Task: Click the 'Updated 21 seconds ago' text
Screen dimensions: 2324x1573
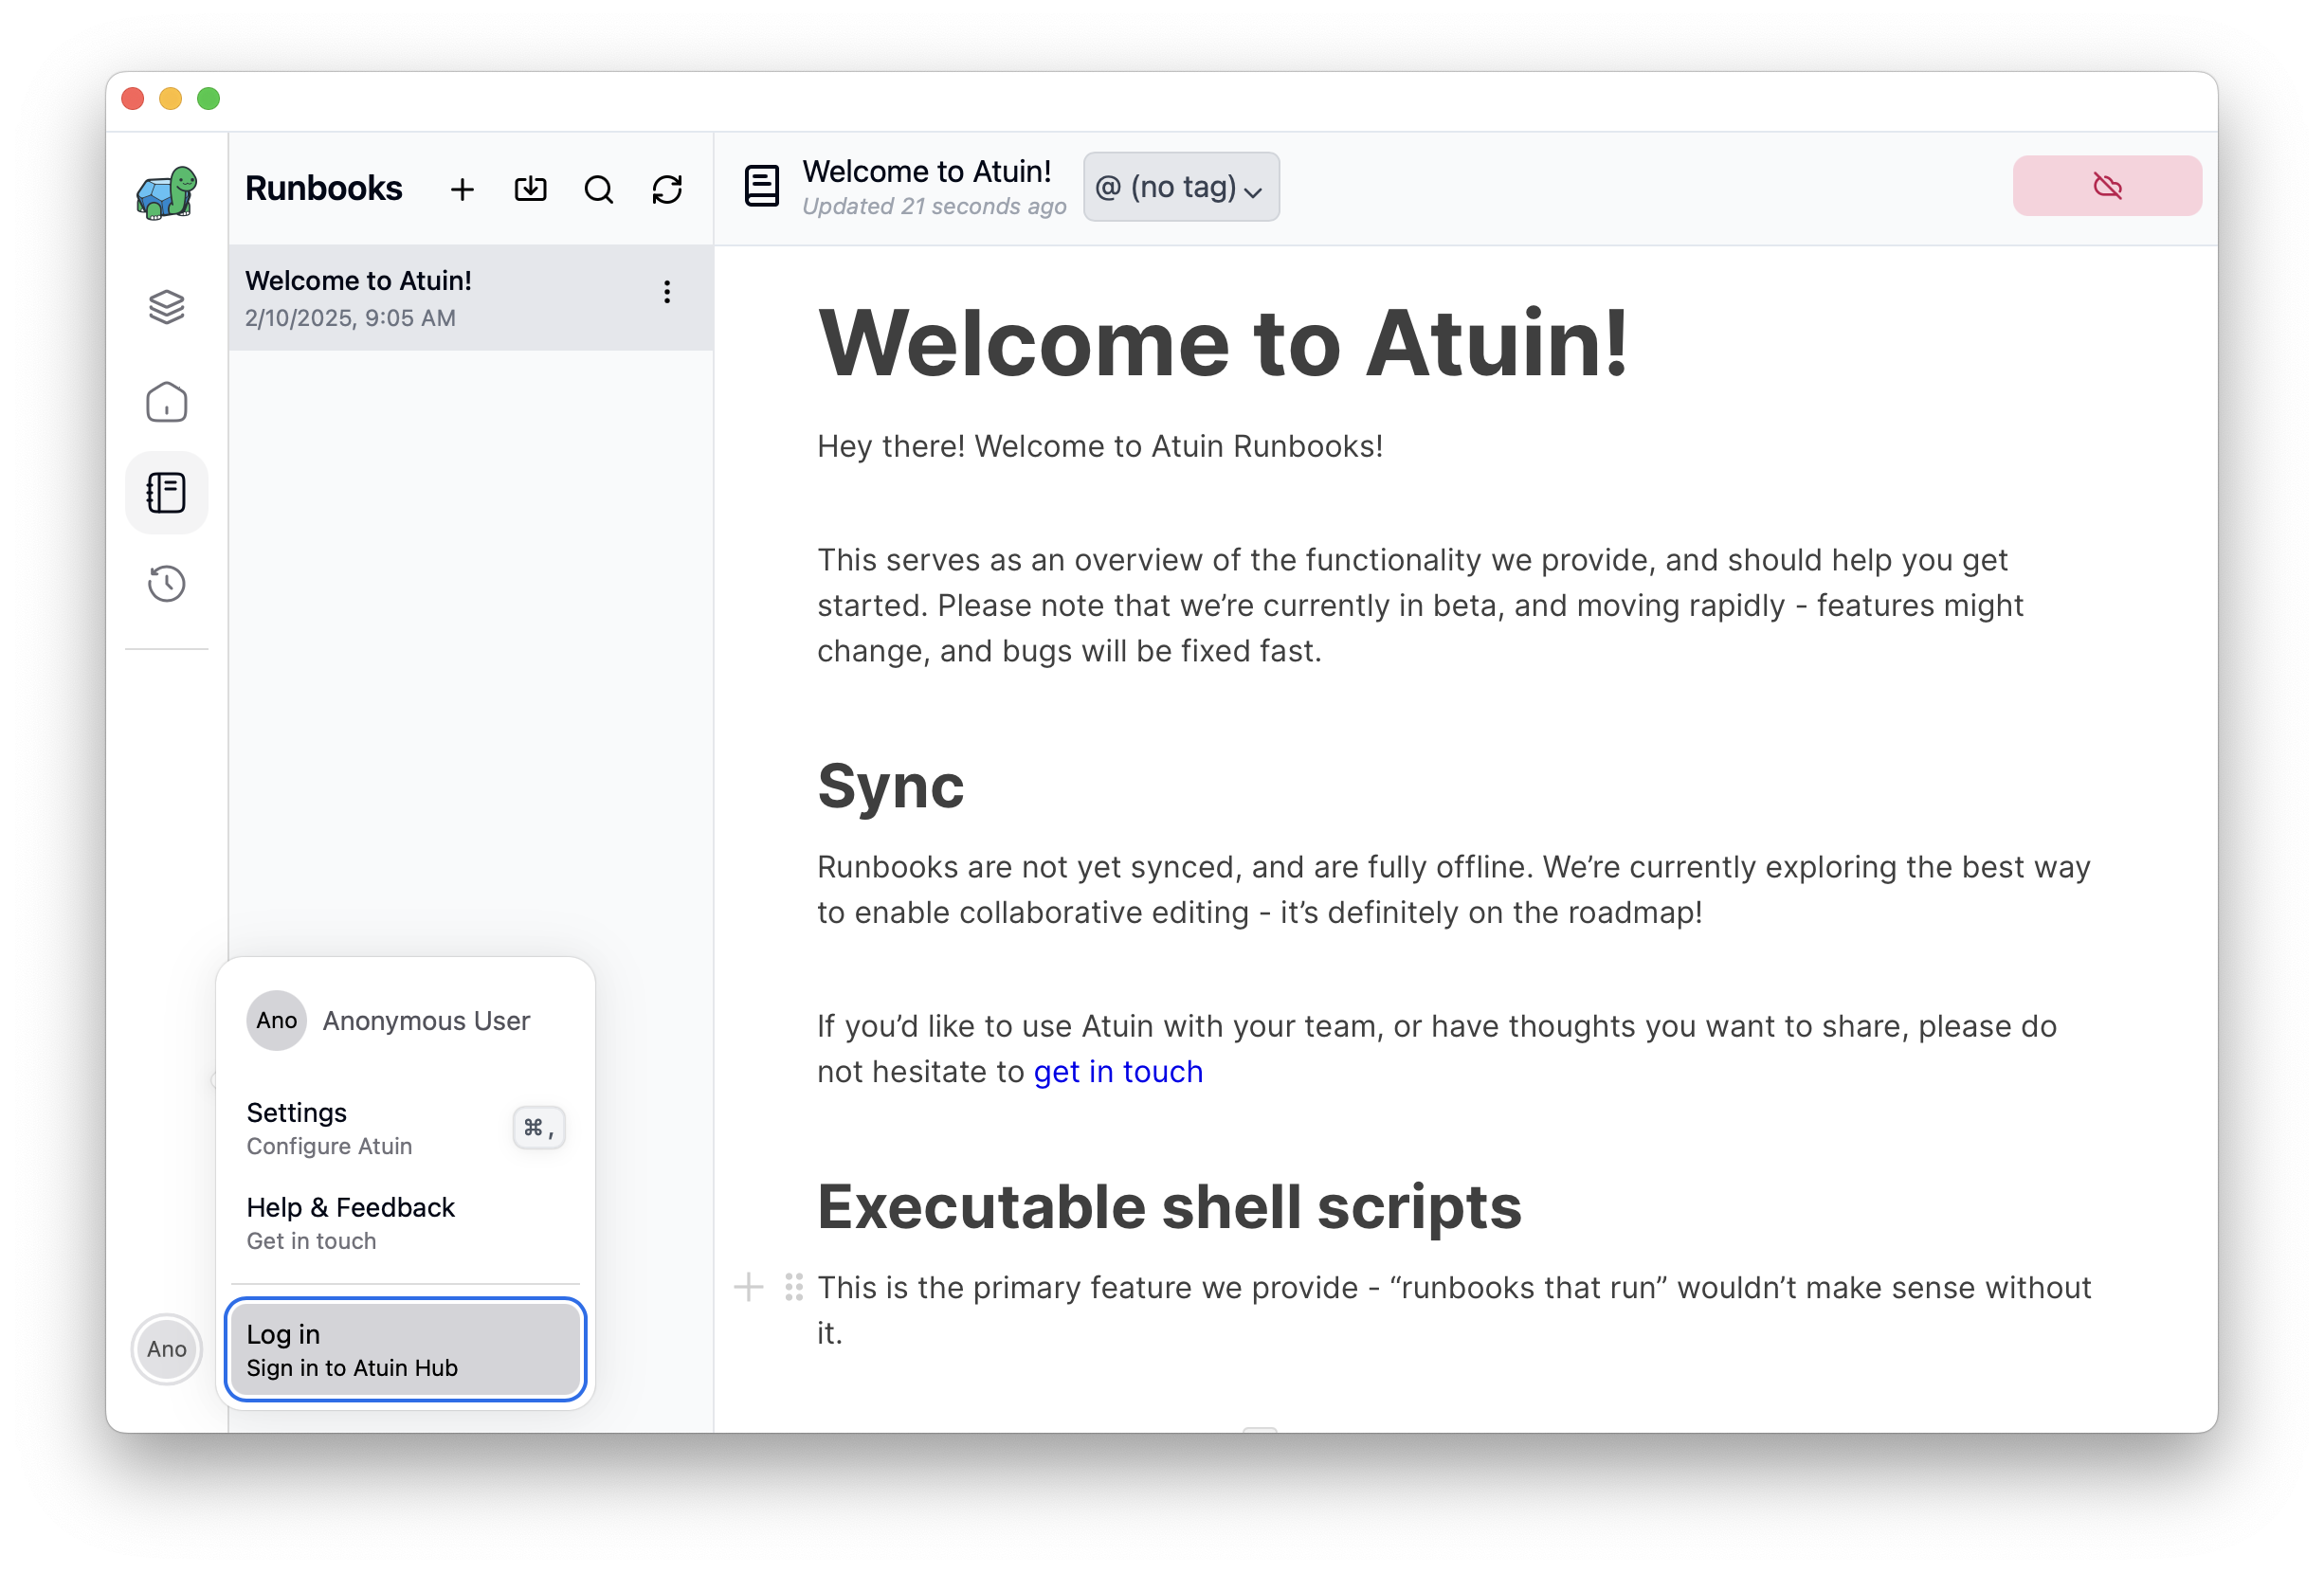Action: tap(934, 206)
